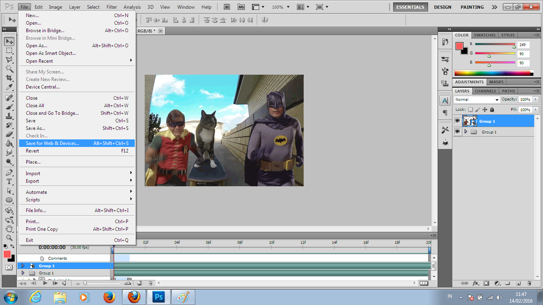Open the Opacity slider arrow

[x=536, y=100]
